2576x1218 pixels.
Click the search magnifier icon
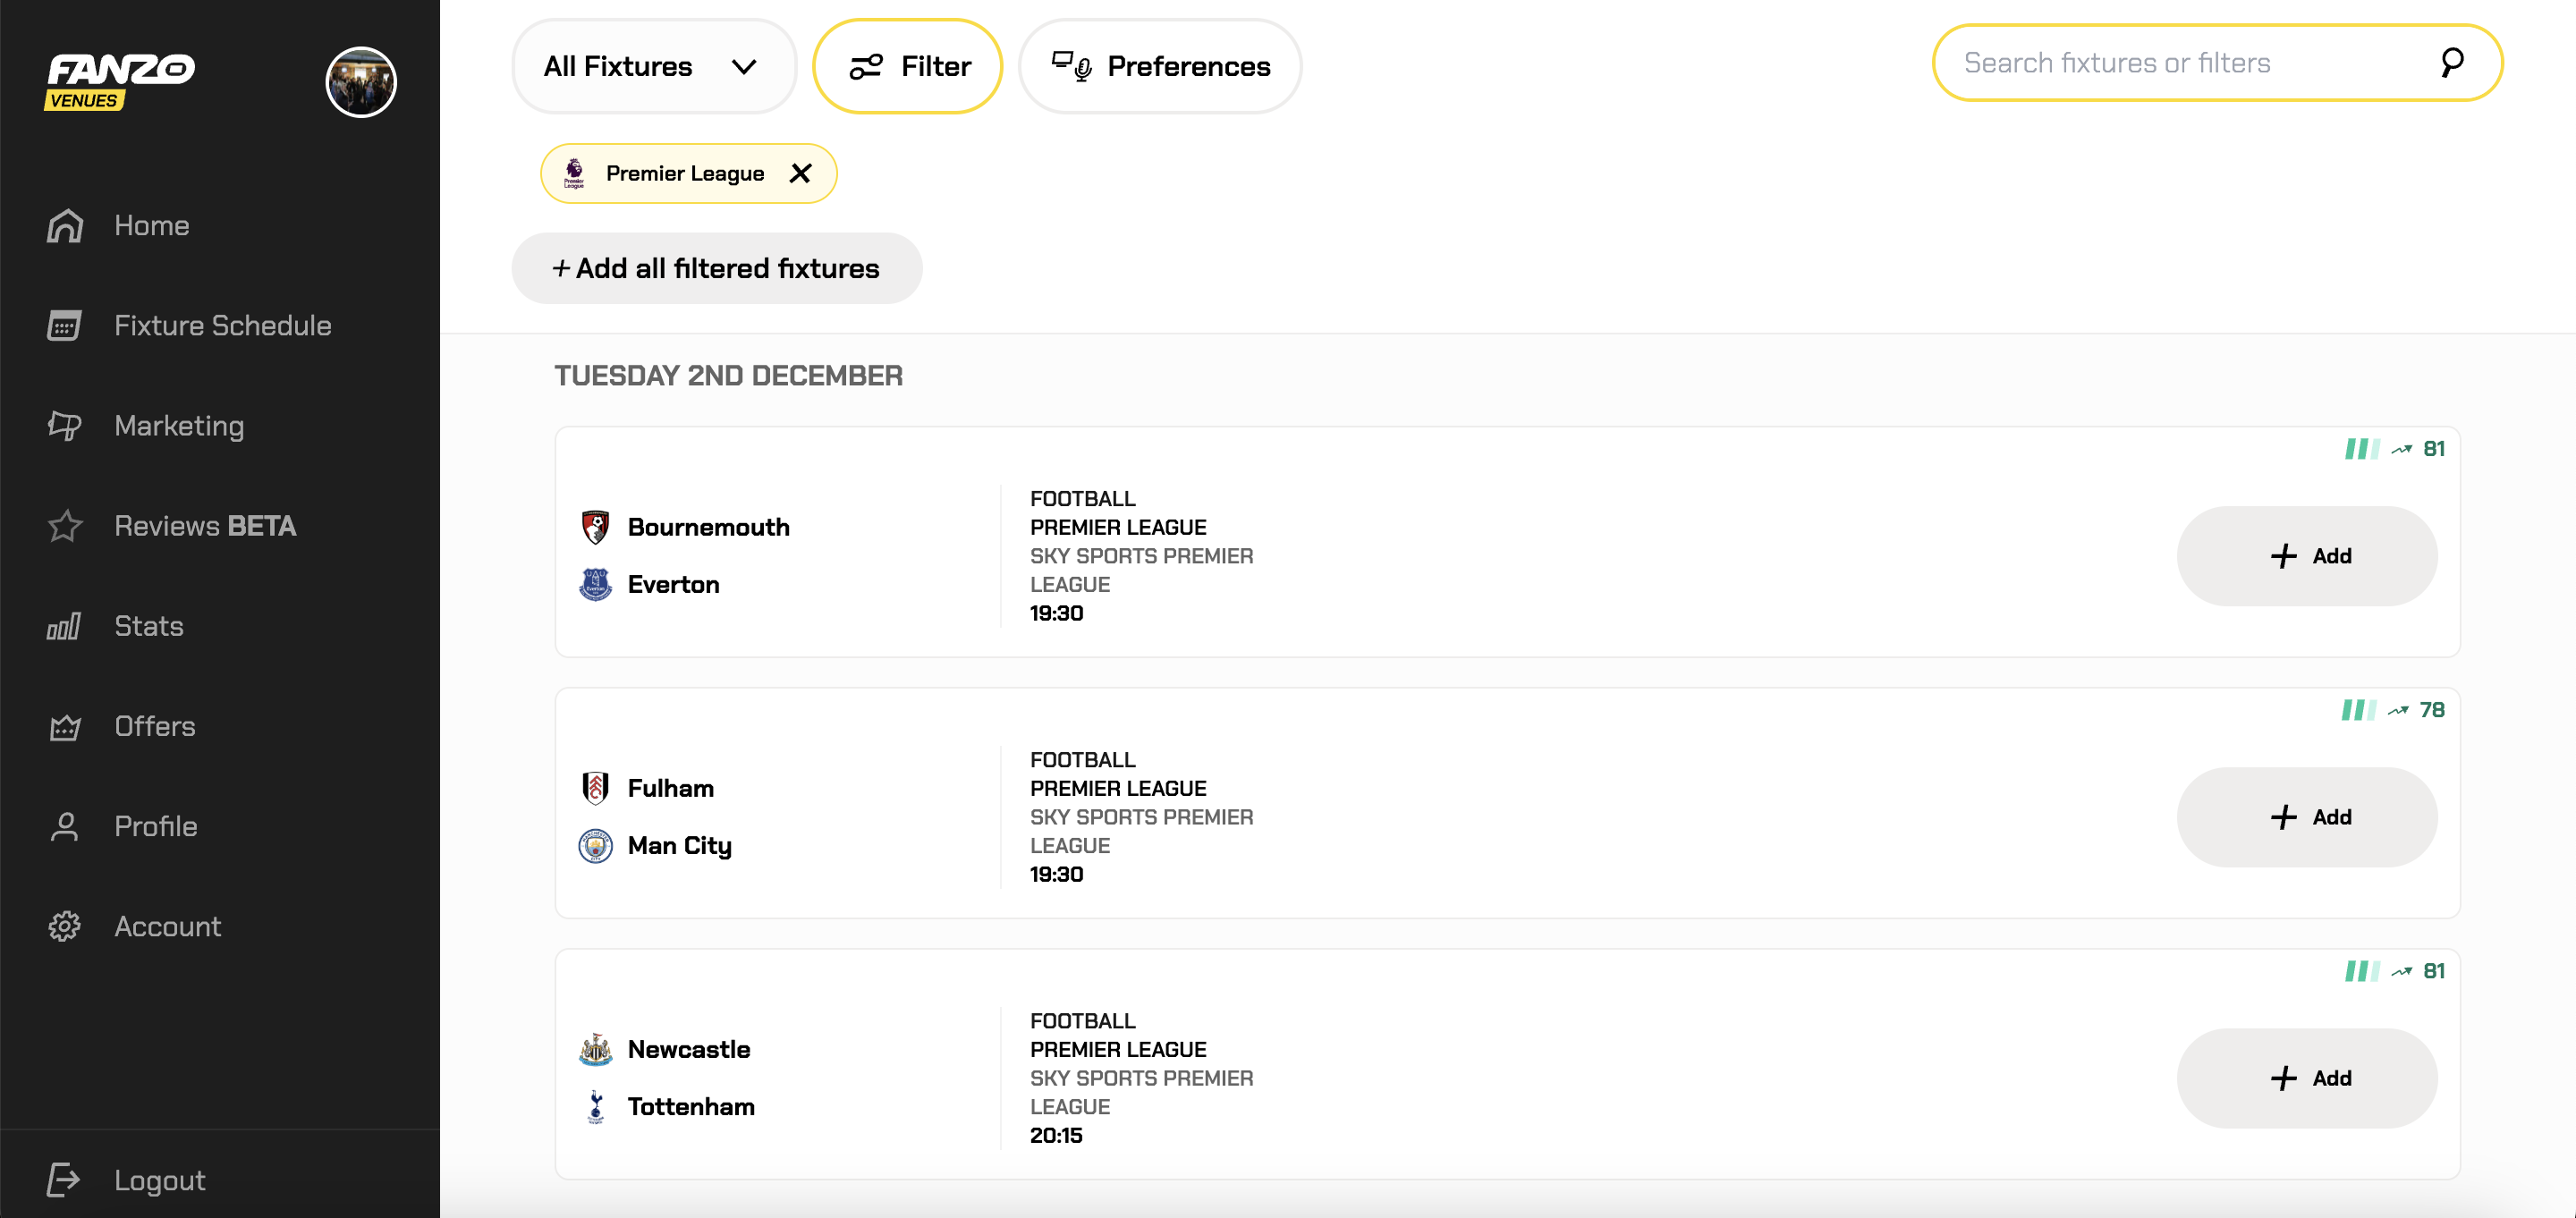point(2451,63)
